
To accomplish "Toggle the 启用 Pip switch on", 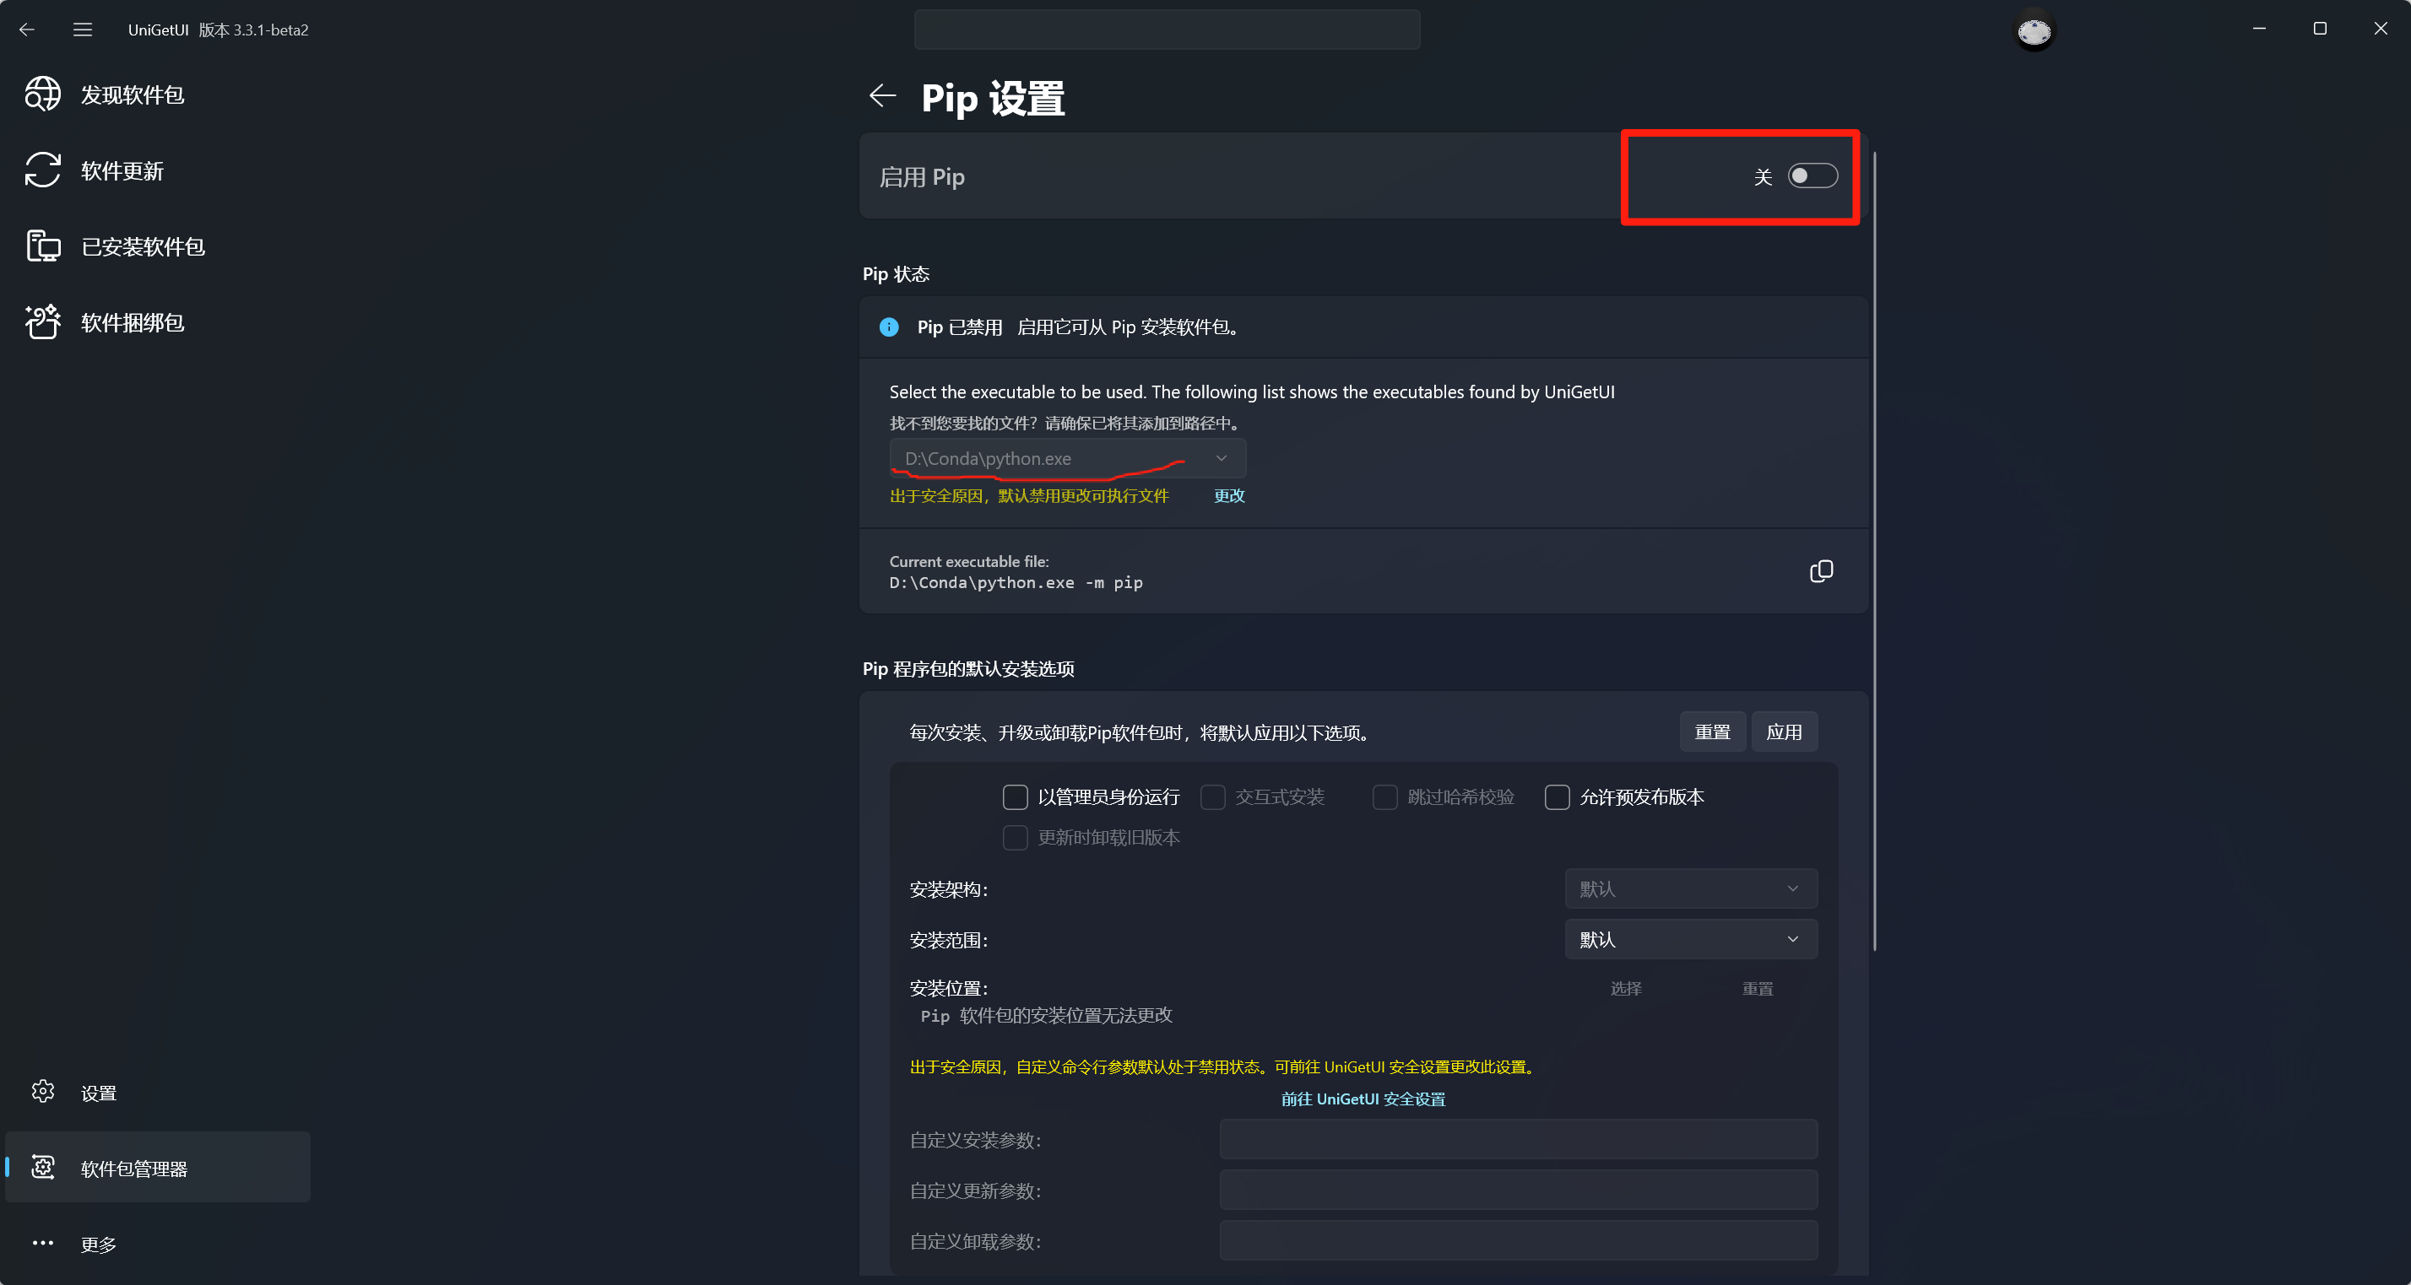I will [x=1812, y=175].
